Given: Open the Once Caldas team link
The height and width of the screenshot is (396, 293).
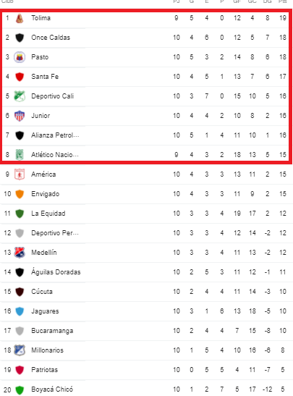Looking at the screenshot, I should point(51,38).
